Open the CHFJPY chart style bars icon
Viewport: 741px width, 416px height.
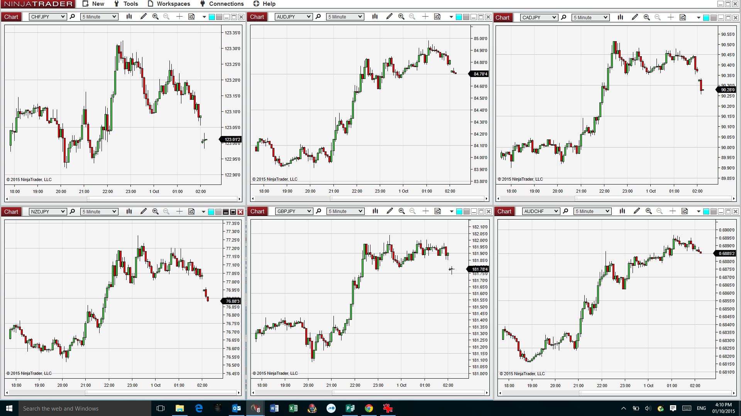(x=129, y=17)
